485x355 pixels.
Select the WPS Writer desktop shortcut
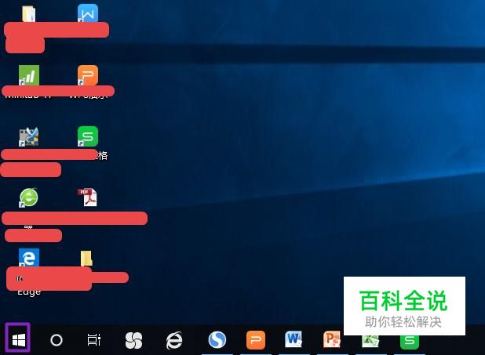88,13
